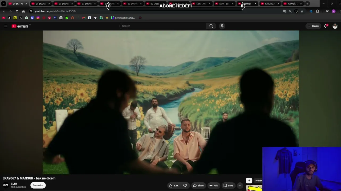Expand the tab search dropdown
Screen dimensions: 341x191
click(x=3, y=4)
